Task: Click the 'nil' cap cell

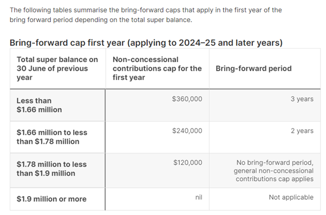Action: tap(157, 199)
